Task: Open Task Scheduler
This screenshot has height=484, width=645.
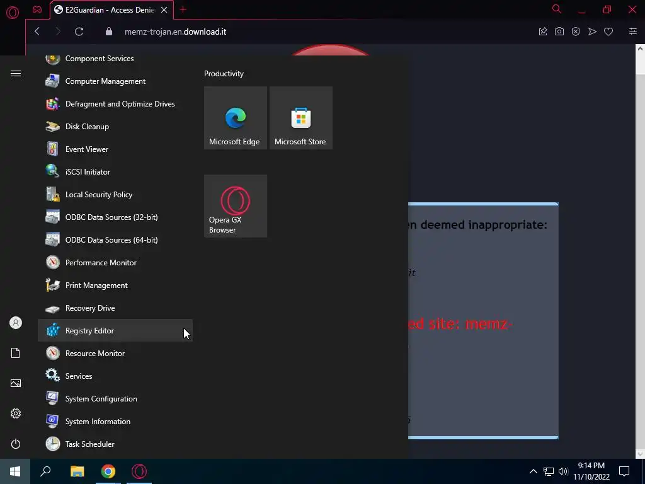Action: click(x=115, y=444)
